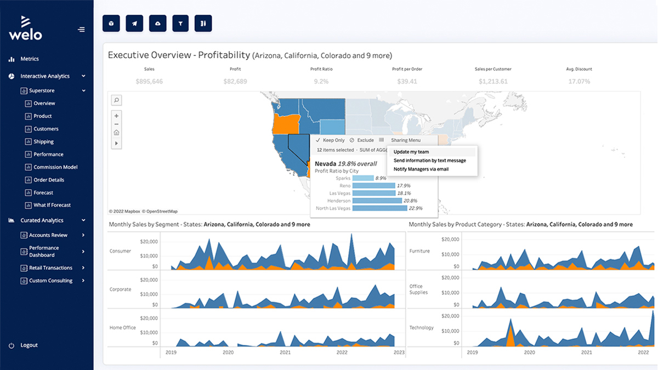Select the data cube icon in the toolbar

click(x=111, y=23)
